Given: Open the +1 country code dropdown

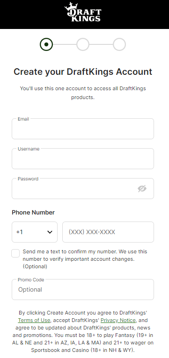Looking at the screenshot, I should coord(35,232).
